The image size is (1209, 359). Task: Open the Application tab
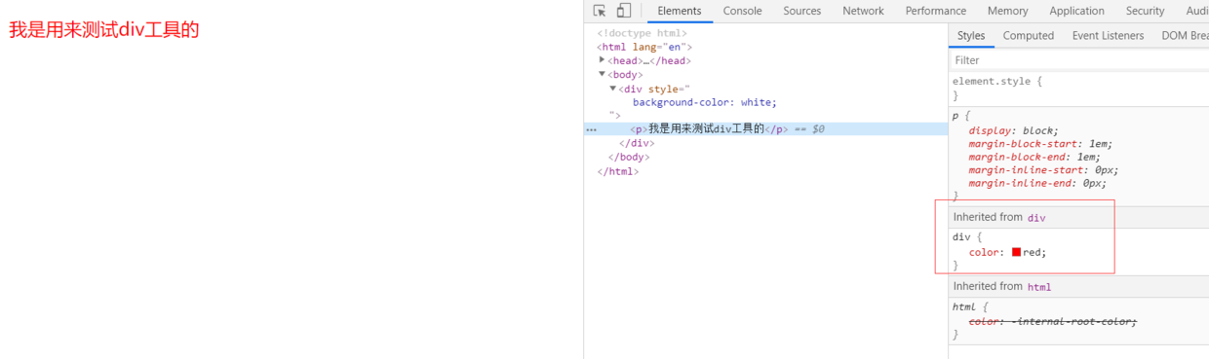(1076, 11)
